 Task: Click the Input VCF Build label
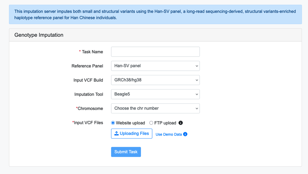pyautogui.click(x=88, y=80)
